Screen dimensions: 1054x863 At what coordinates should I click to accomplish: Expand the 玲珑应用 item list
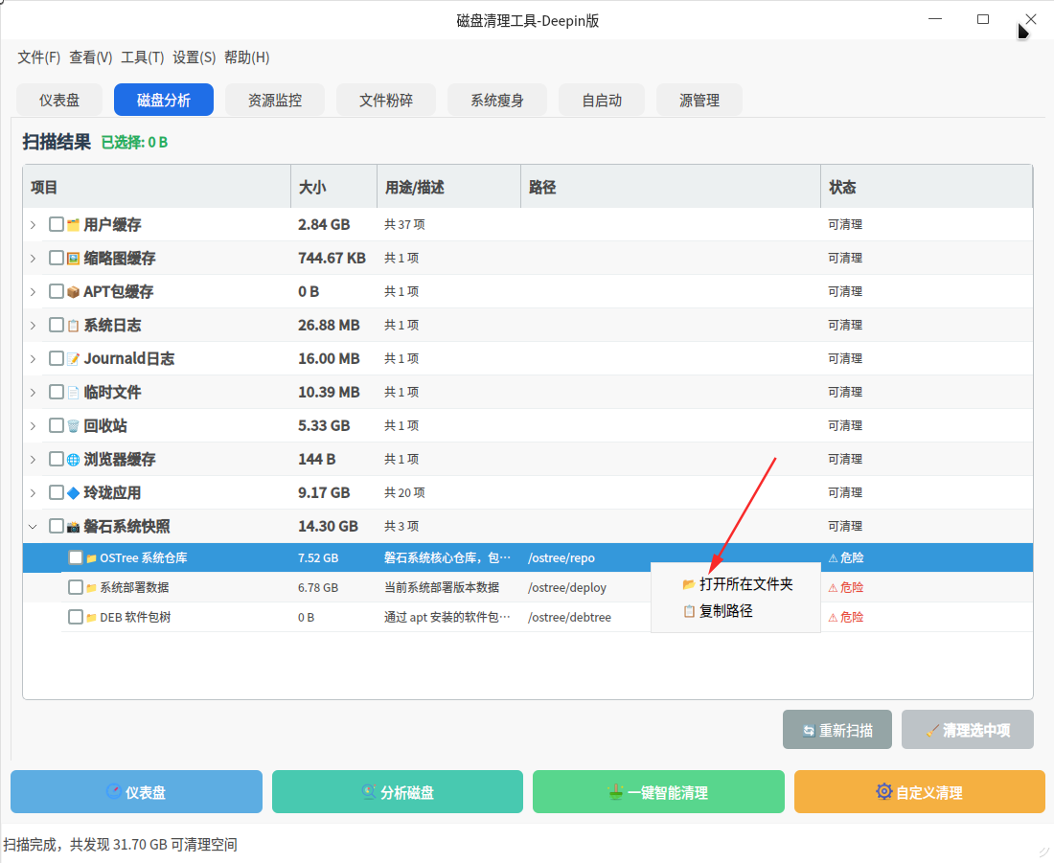(x=33, y=492)
